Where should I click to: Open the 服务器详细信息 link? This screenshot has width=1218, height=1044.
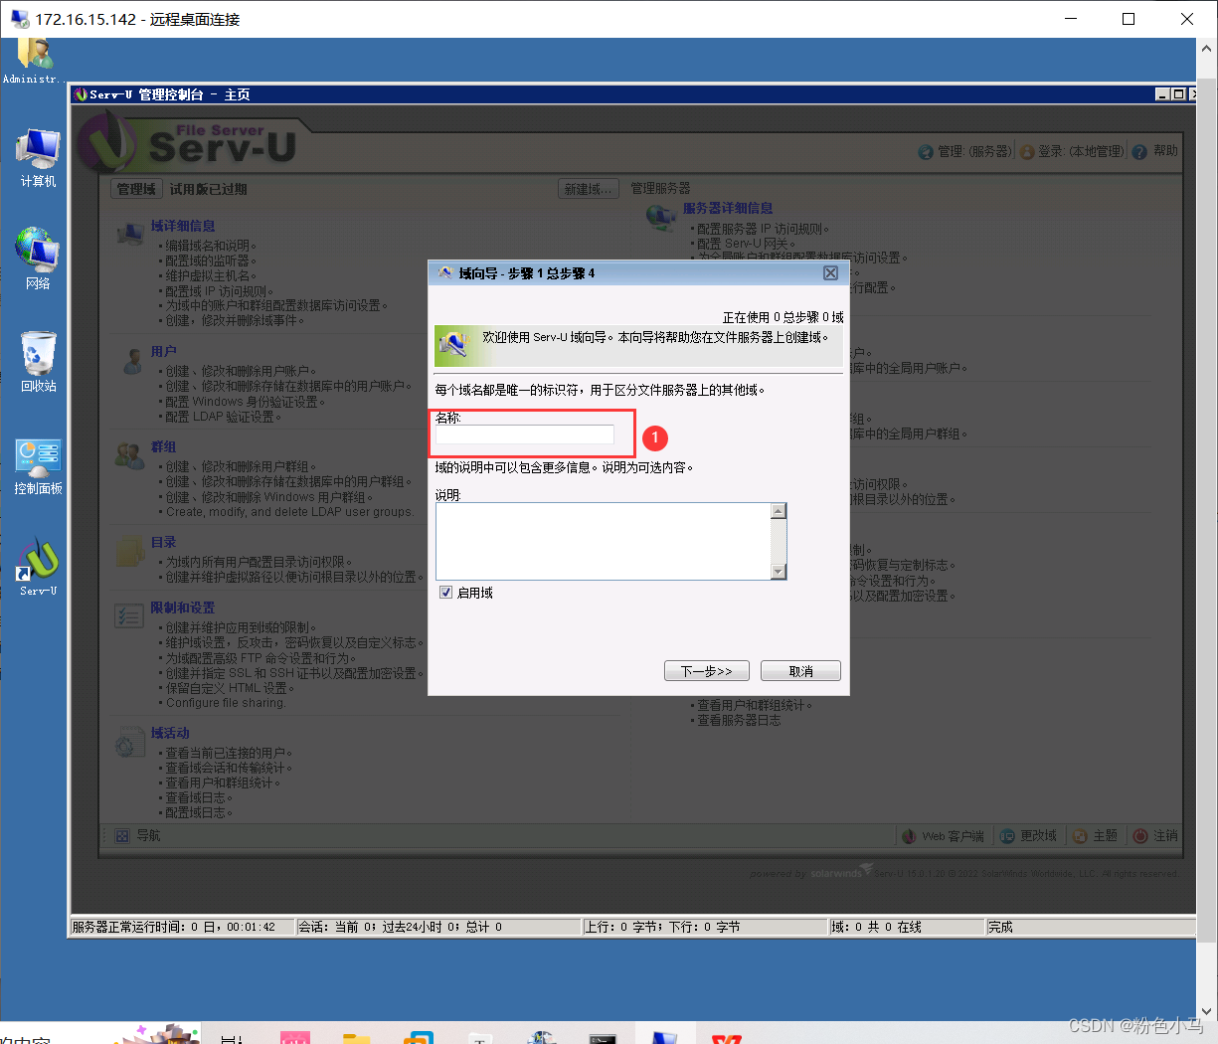[730, 207]
